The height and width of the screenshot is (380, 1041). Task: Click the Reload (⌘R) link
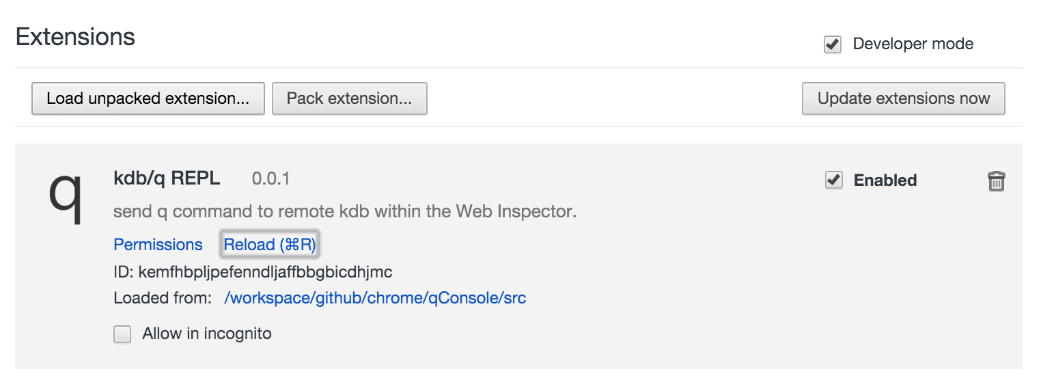click(270, 245)
